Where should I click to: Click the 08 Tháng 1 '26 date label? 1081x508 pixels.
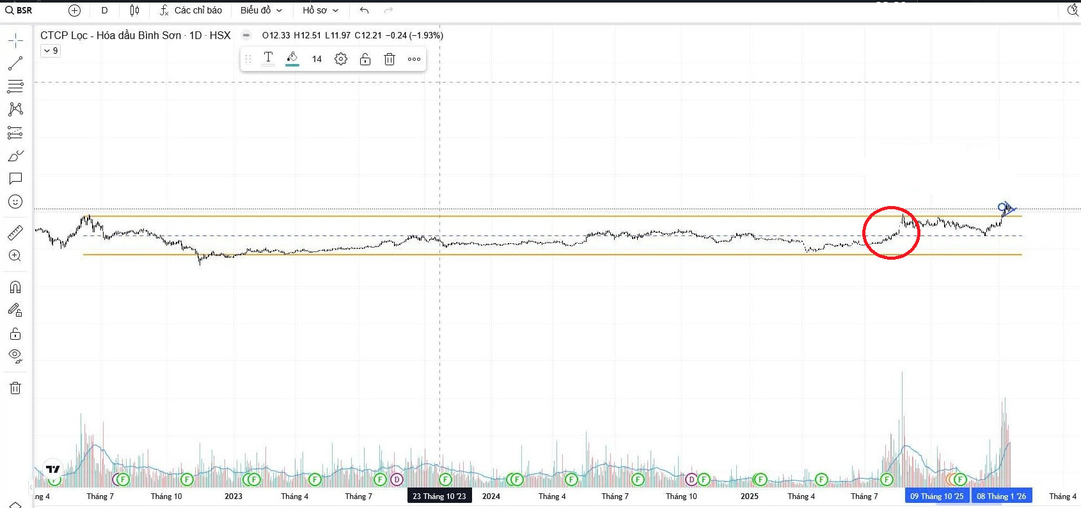pyautogui.click(x=1001, y=496)
